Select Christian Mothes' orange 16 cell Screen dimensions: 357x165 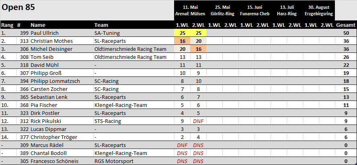click(182, 41)
